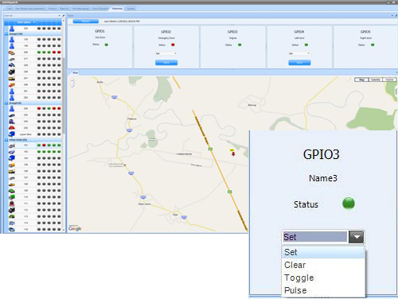
Task: Select the yellow truck icon of unit 241
Action: coord(12,78)
